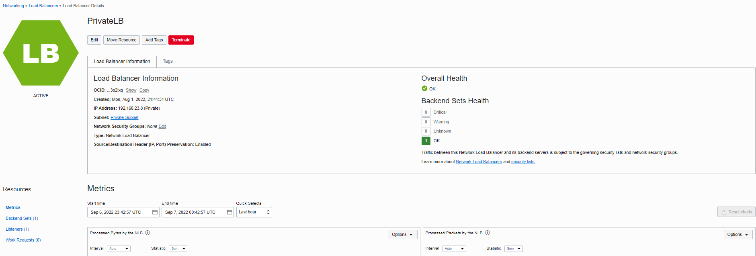Click the Add Tags button
The image size is (756, 256).
(x=154, y=40)
